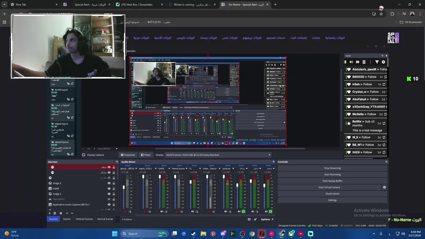Screen dimensions: 425x239
Task: Select the Sources tab
Action: 53,219
